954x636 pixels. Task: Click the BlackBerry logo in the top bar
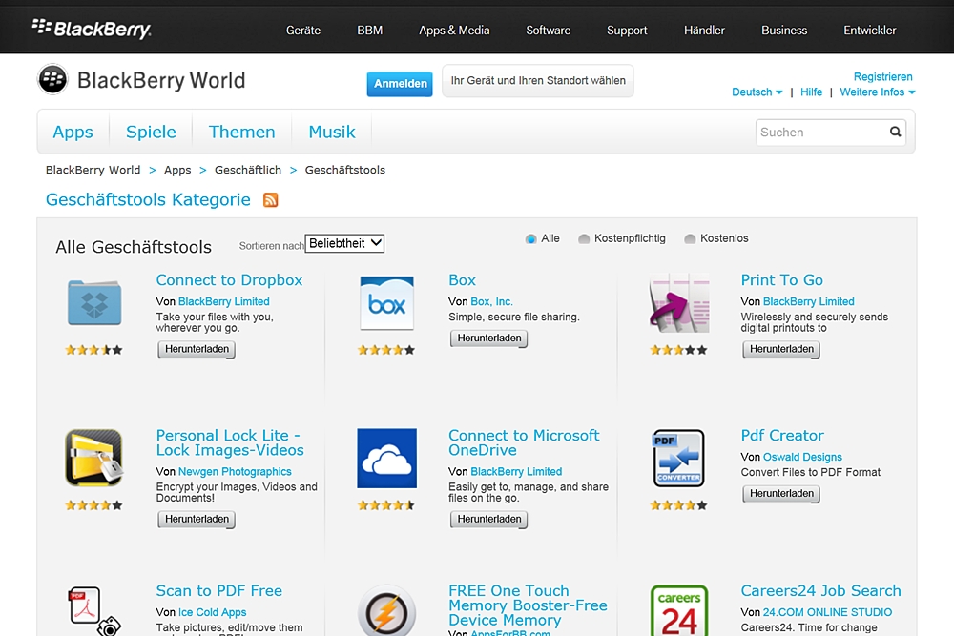[92, 29]
